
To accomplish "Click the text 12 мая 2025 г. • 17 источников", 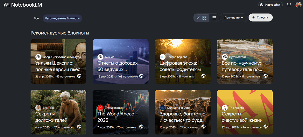I will pyautogui.click(x=241, y=76).
